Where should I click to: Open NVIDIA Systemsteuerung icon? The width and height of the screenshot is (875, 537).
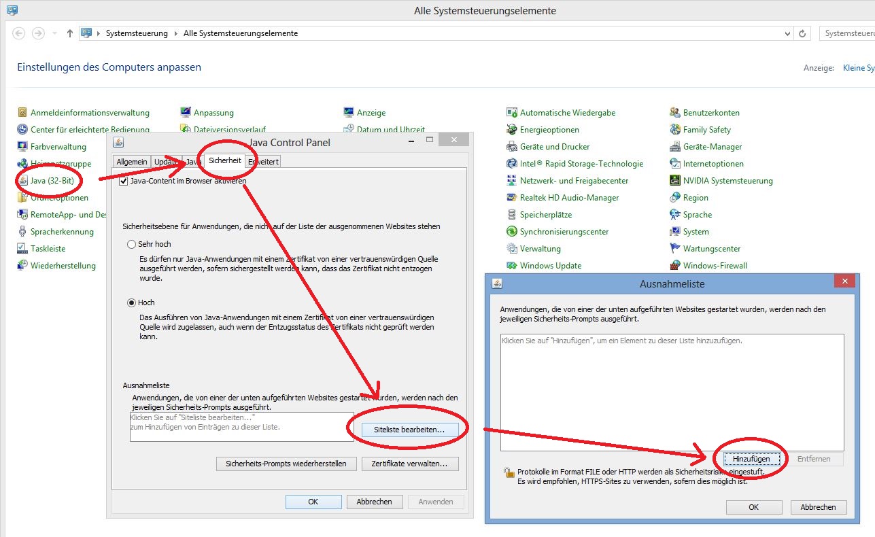(x=675, y=181)
